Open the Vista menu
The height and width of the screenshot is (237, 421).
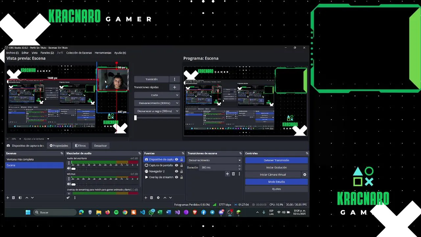pyautogui.click(x=35, y=53)
